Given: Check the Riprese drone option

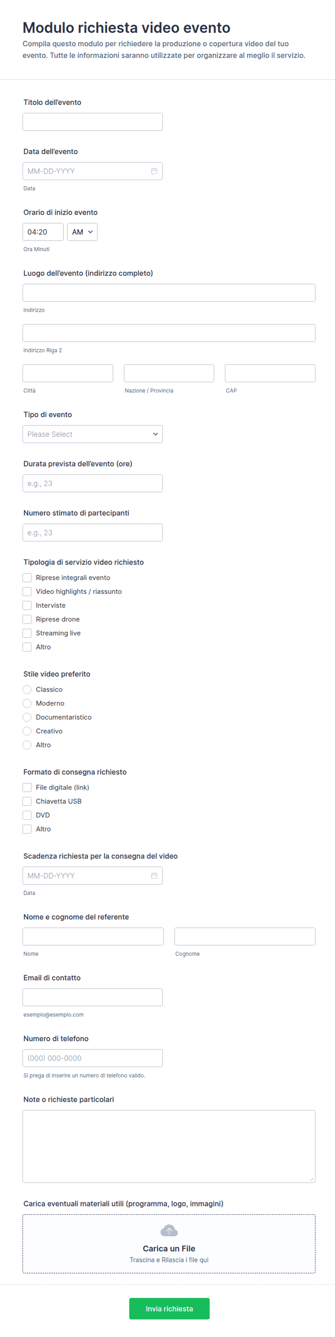Looking at the screenshot, I should click(x=27, y=619).
